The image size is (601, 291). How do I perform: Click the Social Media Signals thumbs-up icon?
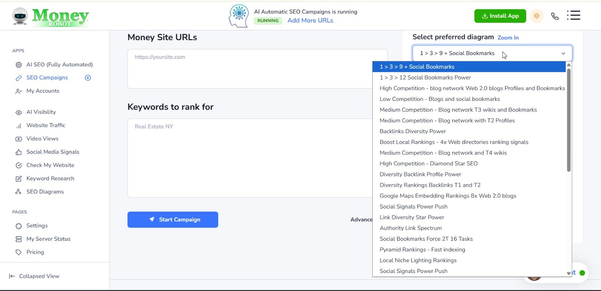point(18,152)
